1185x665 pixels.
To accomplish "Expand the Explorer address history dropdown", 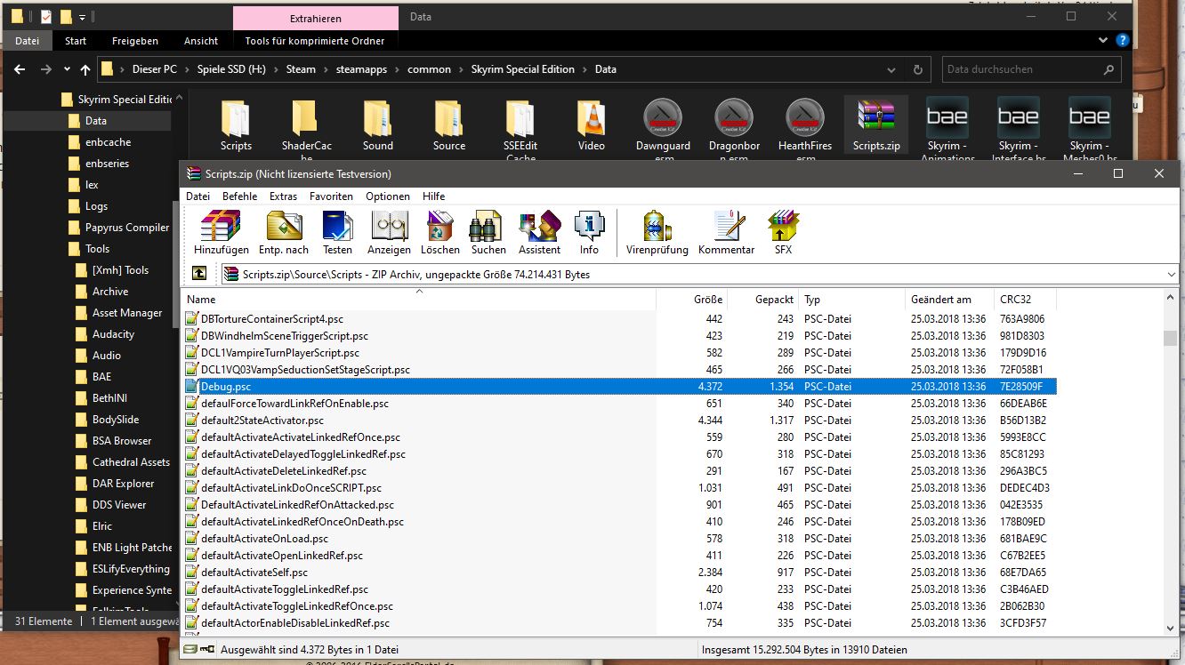I will [x=891, y=69].
